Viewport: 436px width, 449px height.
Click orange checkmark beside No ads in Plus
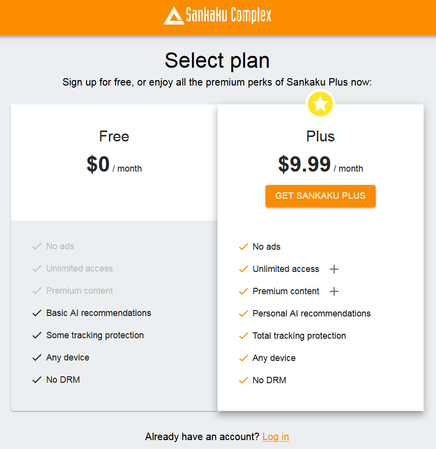pyautogui.click(x=243, y=247)
